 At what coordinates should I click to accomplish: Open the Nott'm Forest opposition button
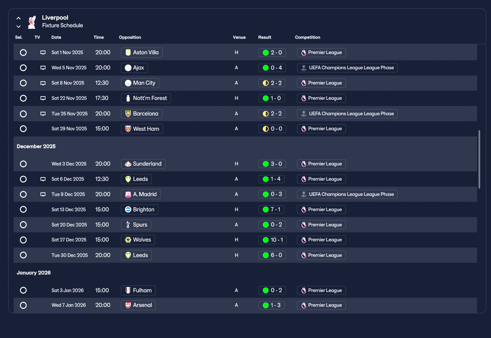coord(146,98)
